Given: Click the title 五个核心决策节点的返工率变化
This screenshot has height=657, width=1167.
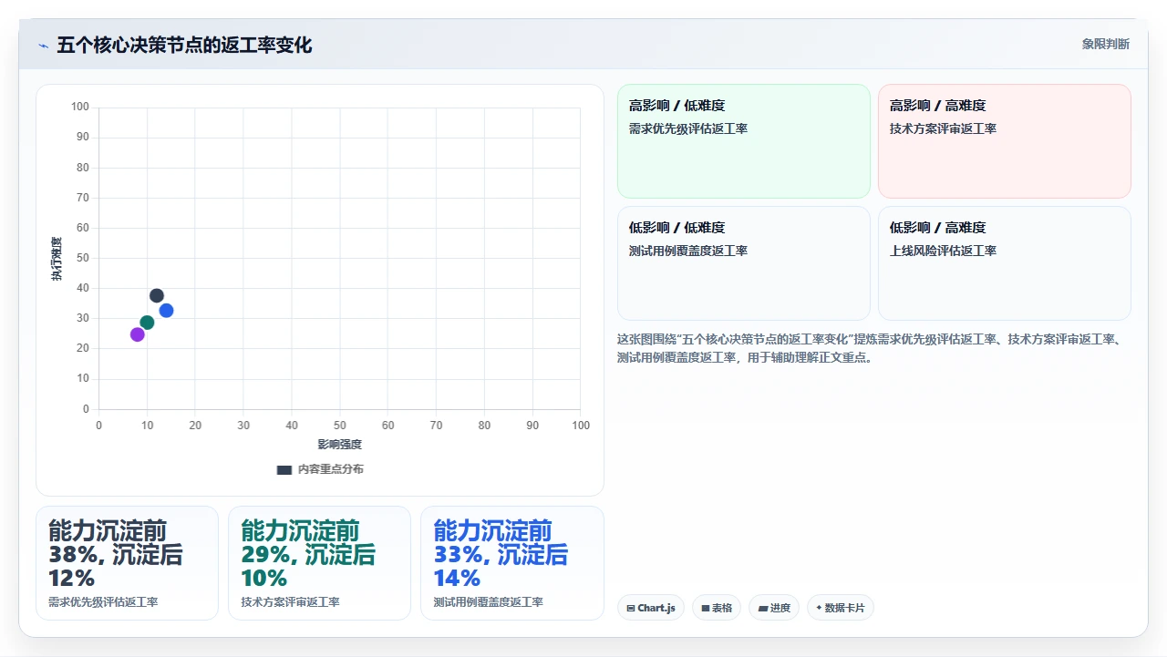Looking at the screenshot, I should point(184,46).
